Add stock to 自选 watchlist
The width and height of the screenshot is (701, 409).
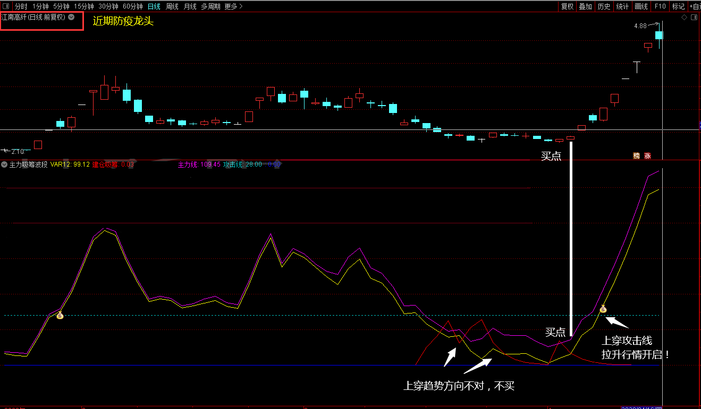click(695, 6)
